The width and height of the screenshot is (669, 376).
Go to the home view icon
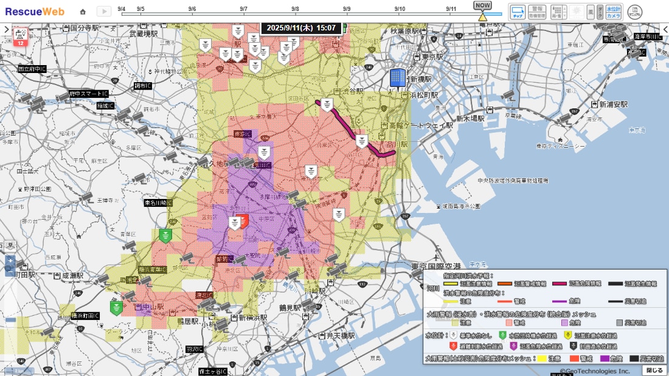tap(83, 12)
